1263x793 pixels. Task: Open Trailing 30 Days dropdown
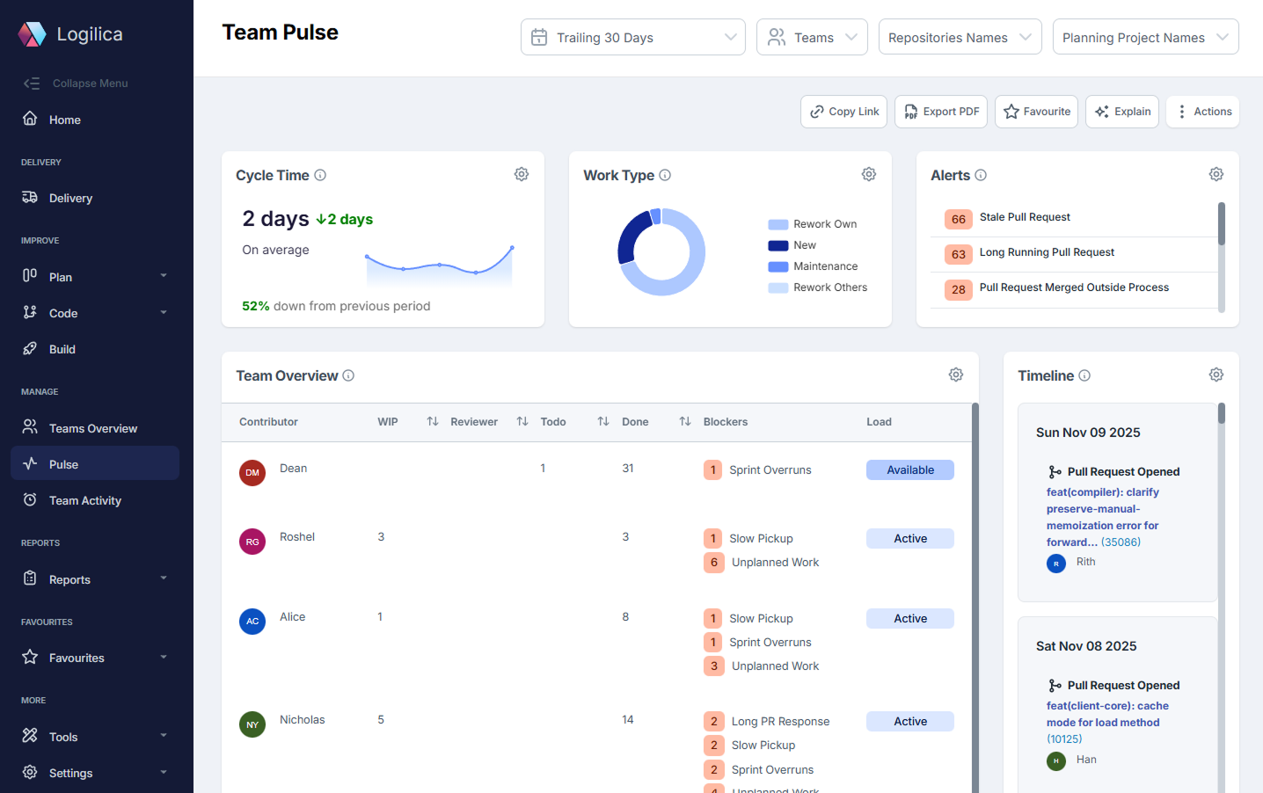(x=633, y=37)
